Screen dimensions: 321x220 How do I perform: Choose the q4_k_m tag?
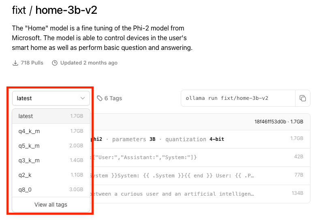pyautogui.click(x=51, y=131)
